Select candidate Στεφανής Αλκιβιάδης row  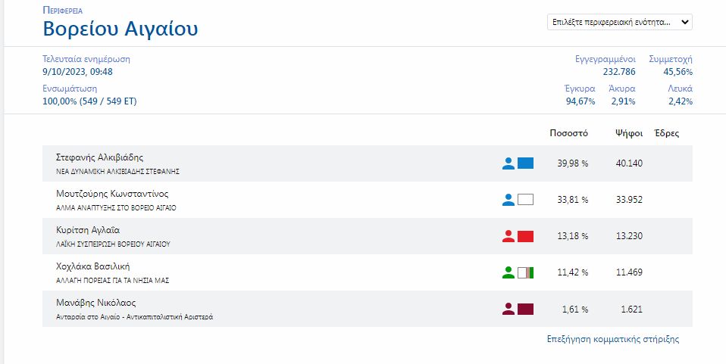click(x=367, y=163)
